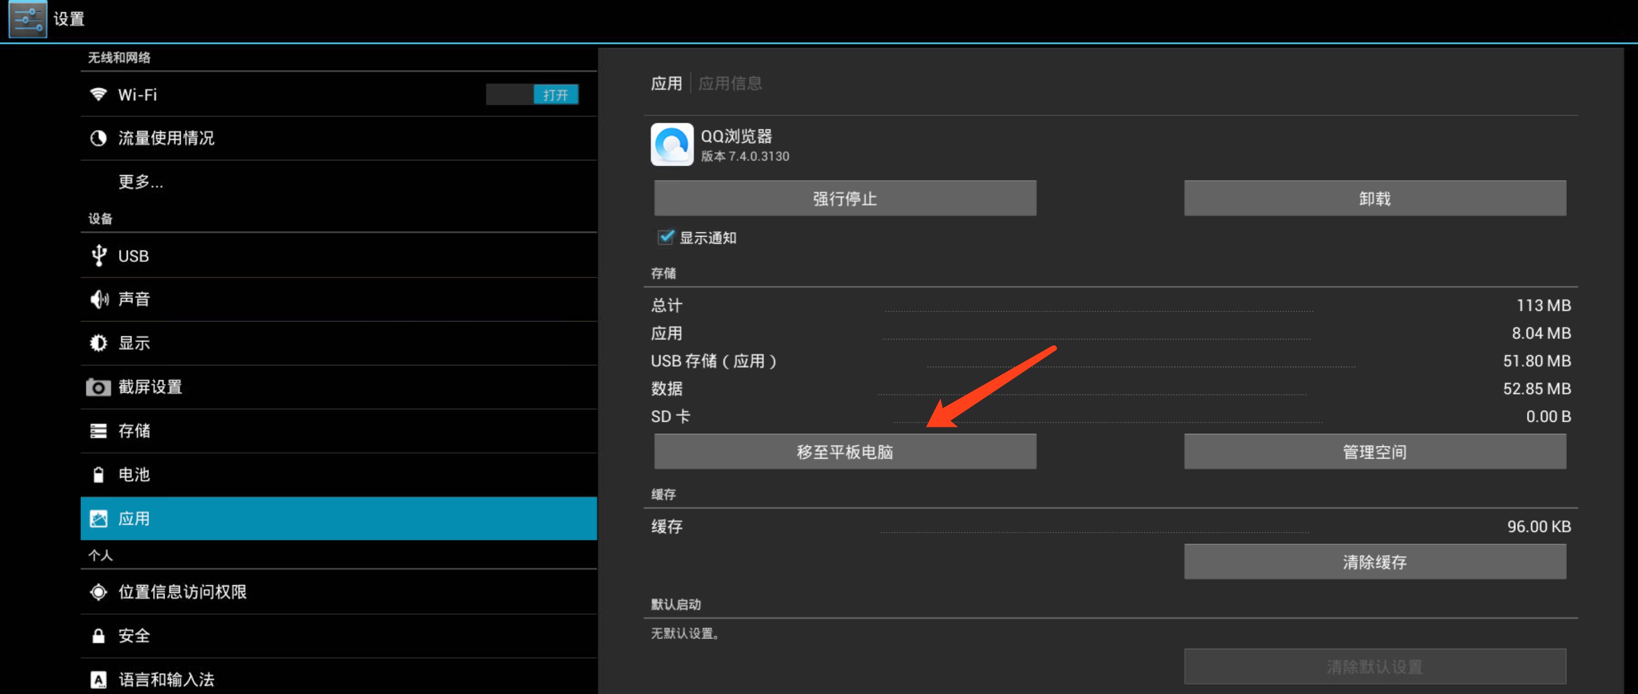The image size is (1638, 694).
Task: Open the USB settings row
Action: coord(338,256)
